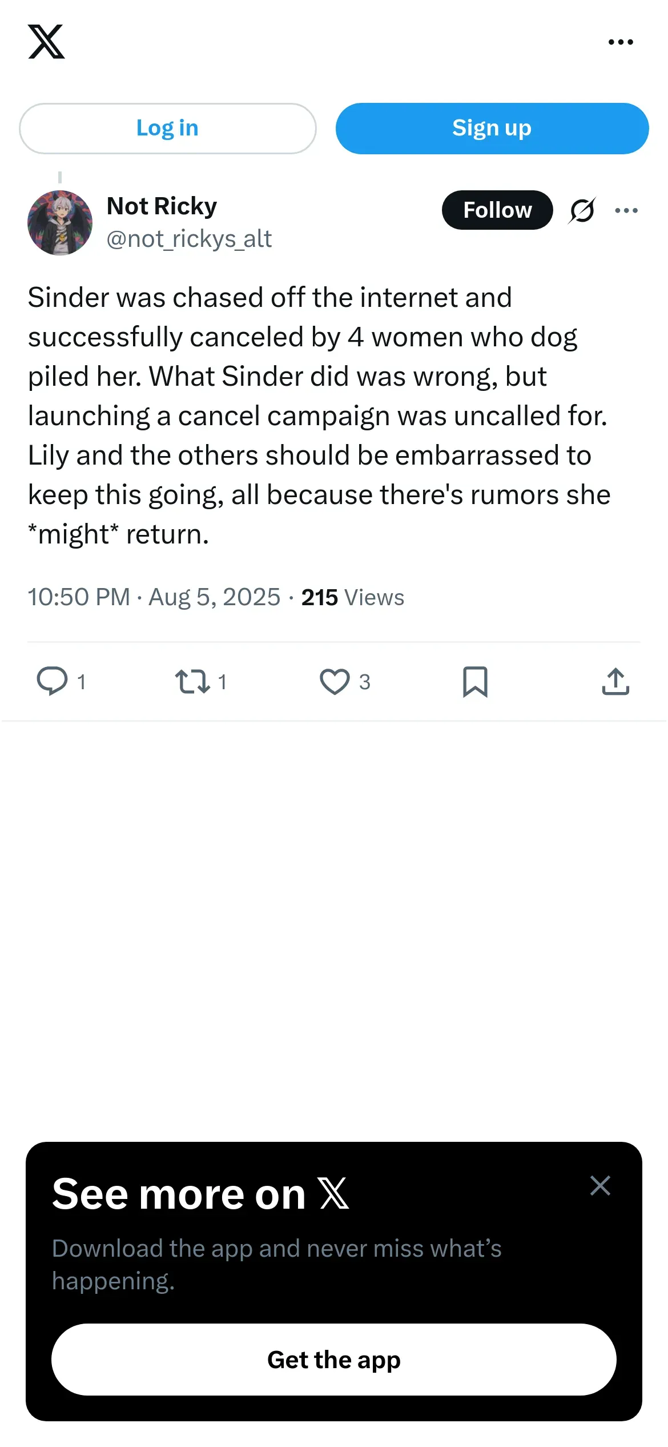Follow the Not Ricky account
This screenshot has height=1447, width=668.
point(497,210)
